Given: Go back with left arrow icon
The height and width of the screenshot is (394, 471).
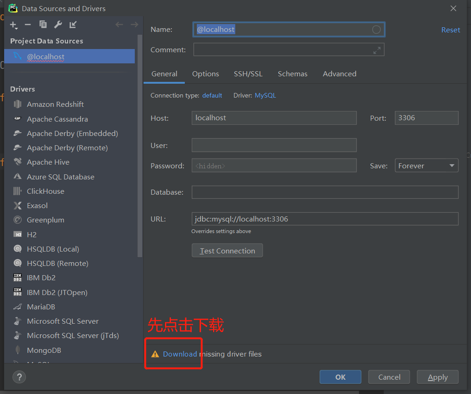Looking at the screenshot, I should [x=119, y=25].
